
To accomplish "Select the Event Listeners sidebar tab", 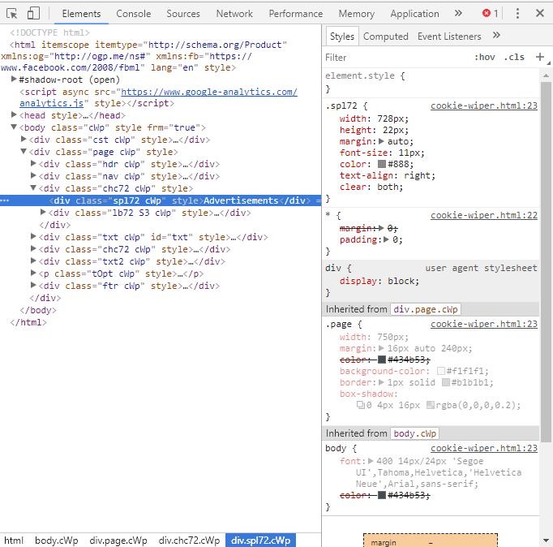I will click(449, 37).
